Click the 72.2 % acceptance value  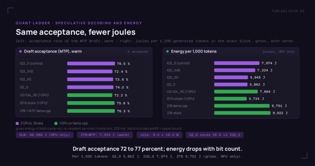pos(121,95)
